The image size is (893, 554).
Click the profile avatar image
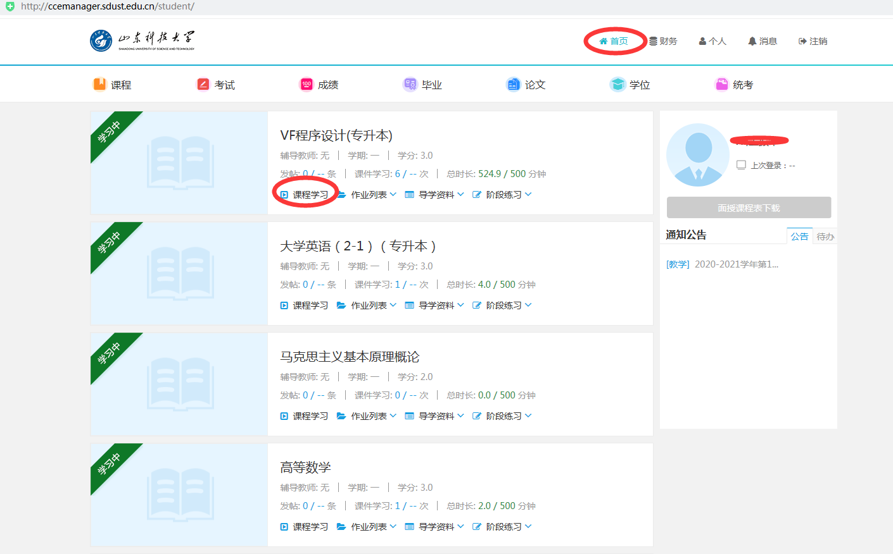coord(697,154)
